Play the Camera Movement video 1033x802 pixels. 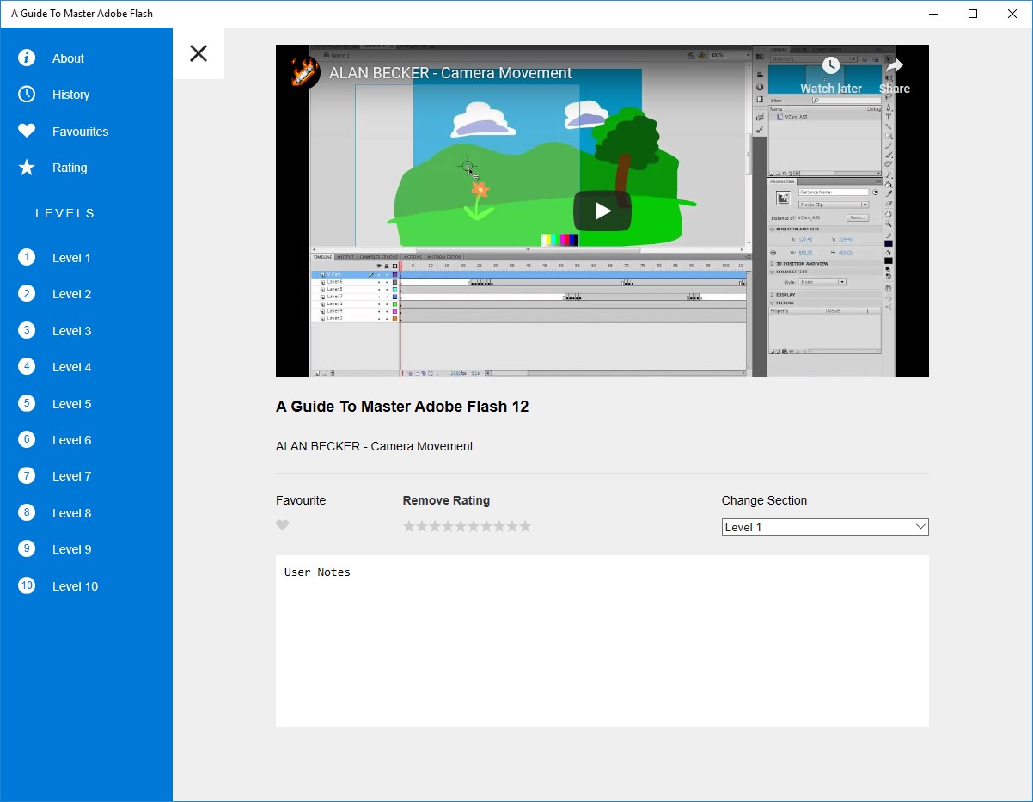pos(602,211)
